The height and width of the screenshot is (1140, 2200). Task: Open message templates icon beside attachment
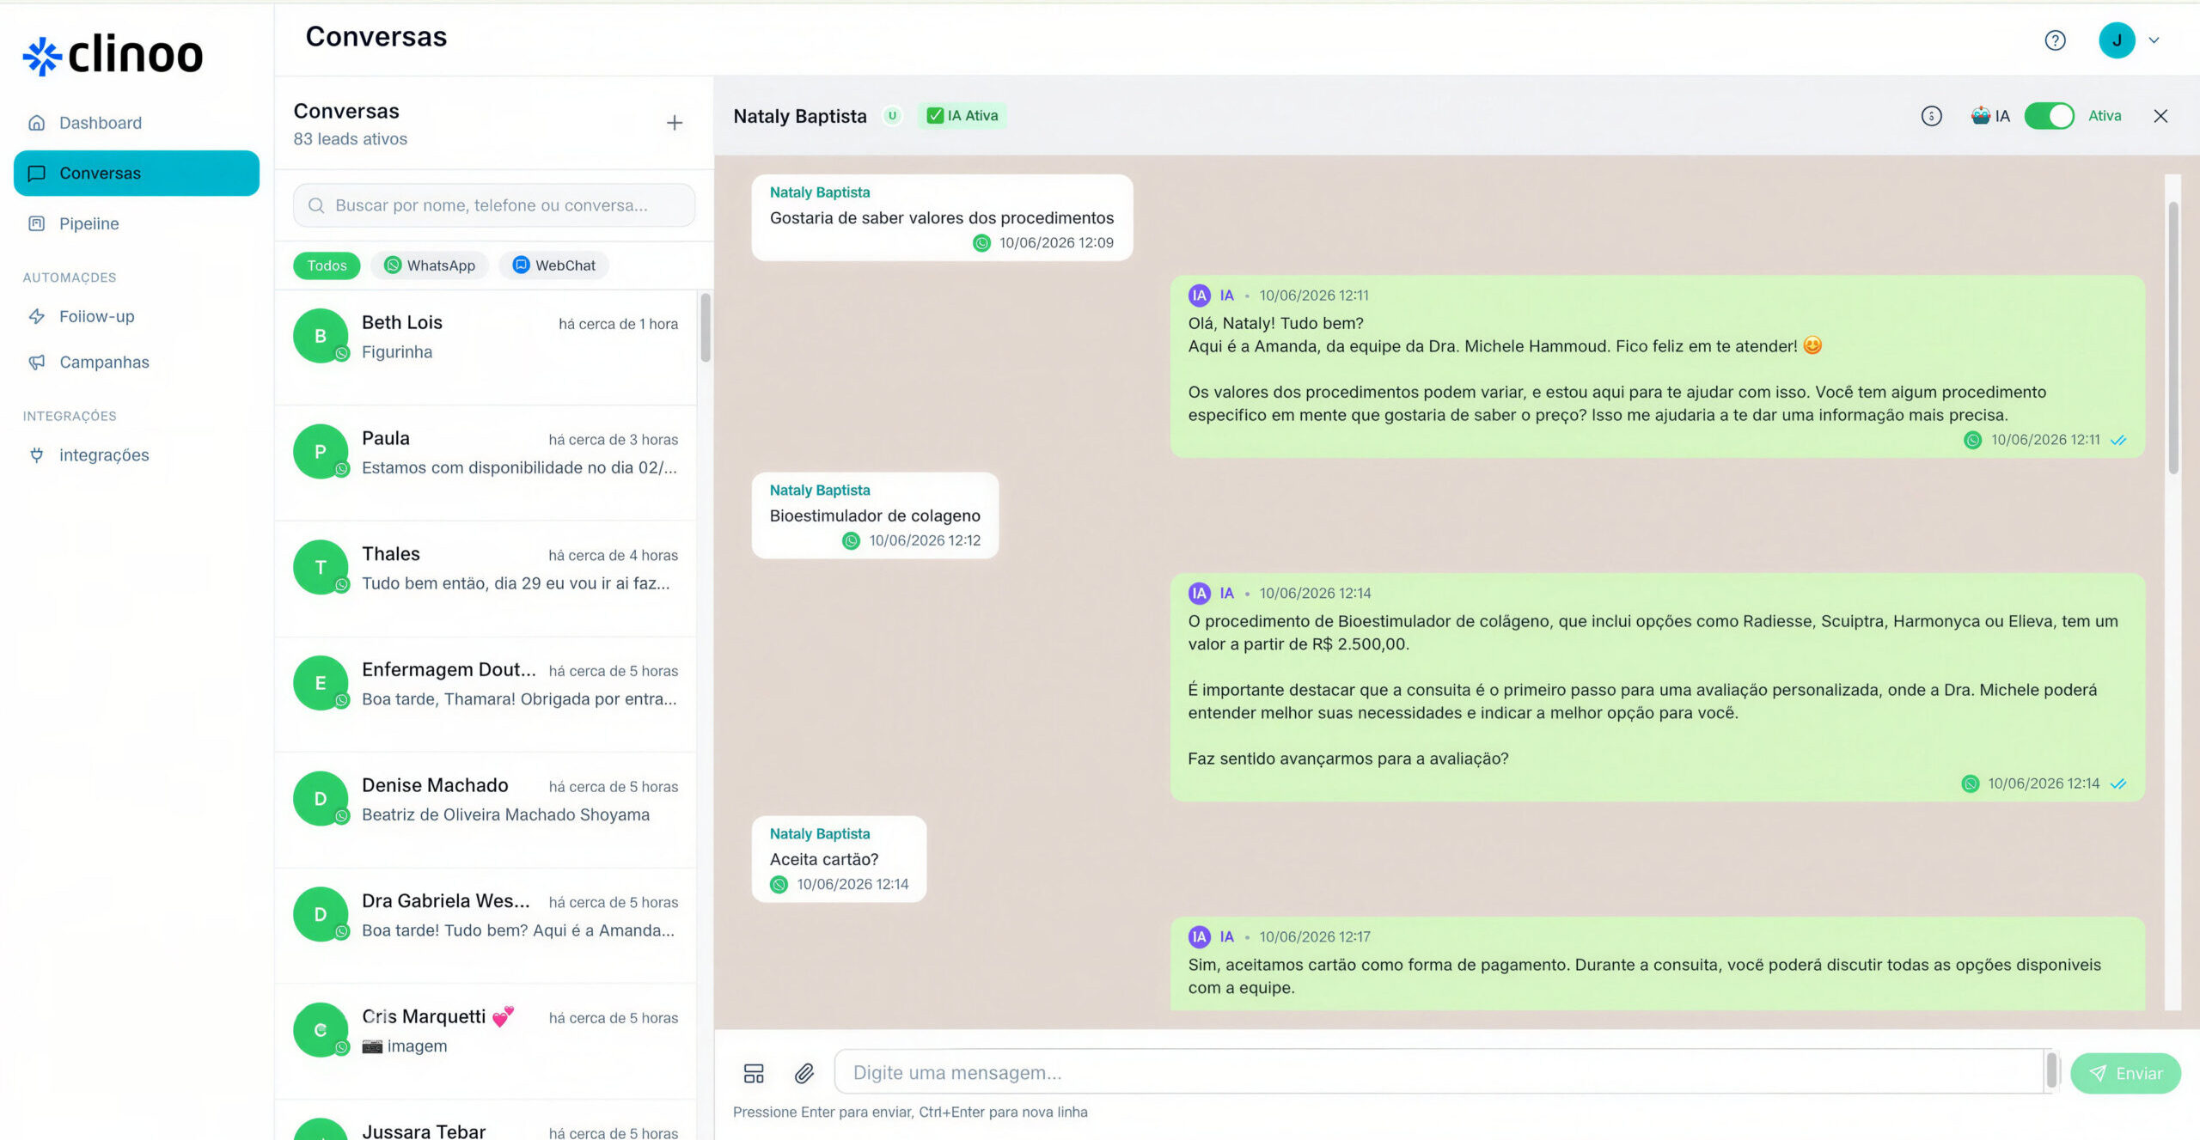(x=754, y=1073)
